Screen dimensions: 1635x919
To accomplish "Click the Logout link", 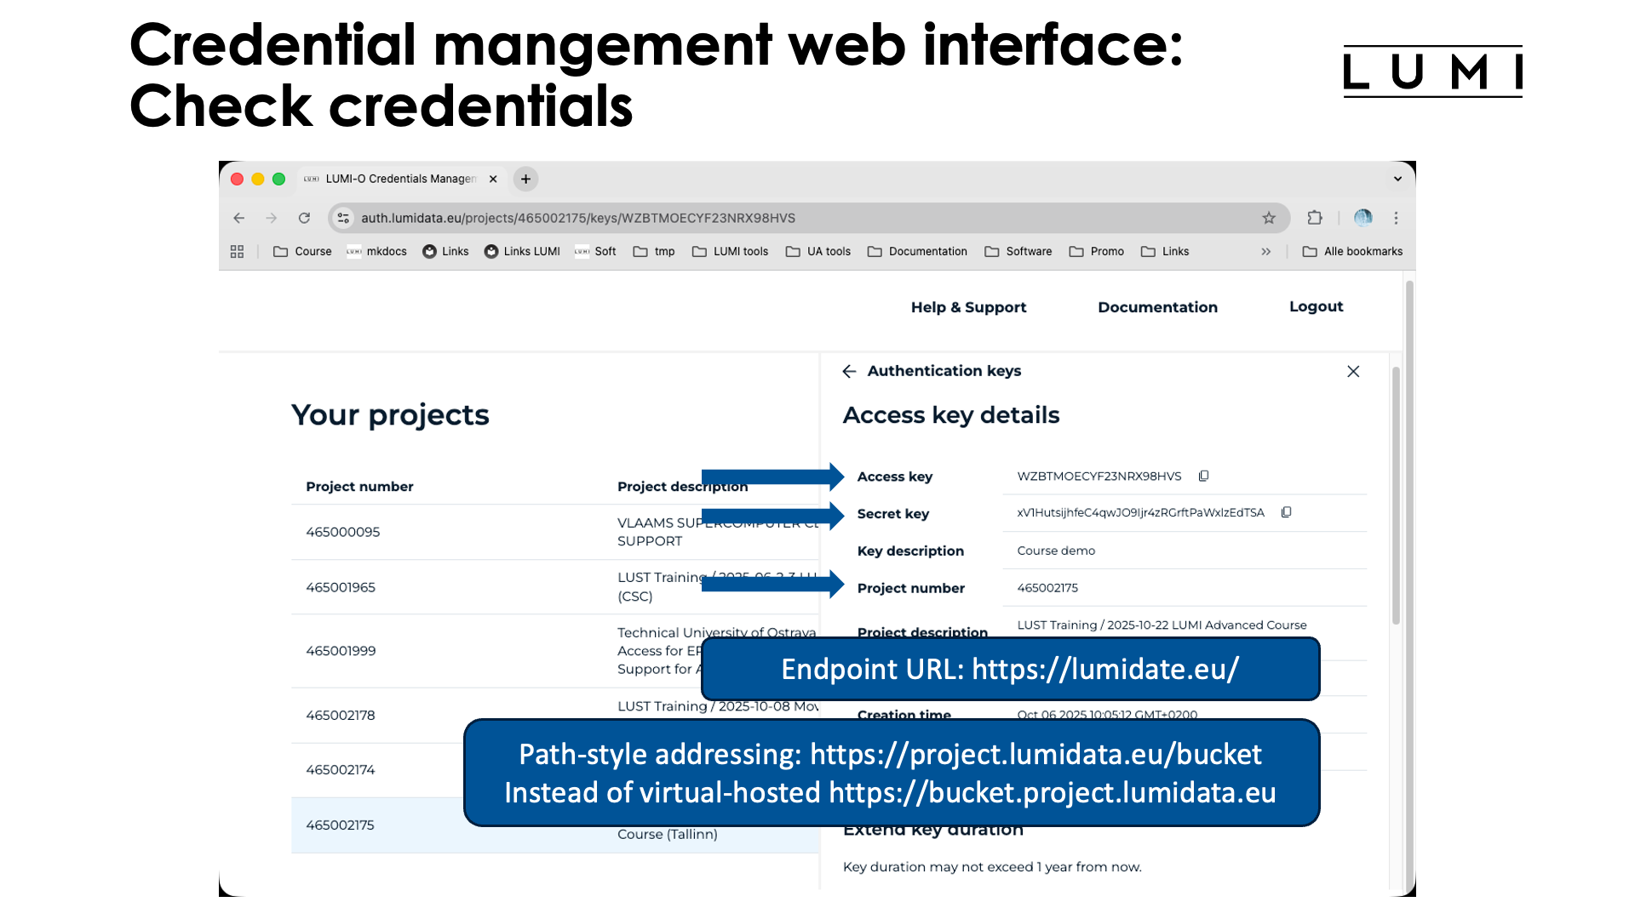I will tap(1316, 306).
